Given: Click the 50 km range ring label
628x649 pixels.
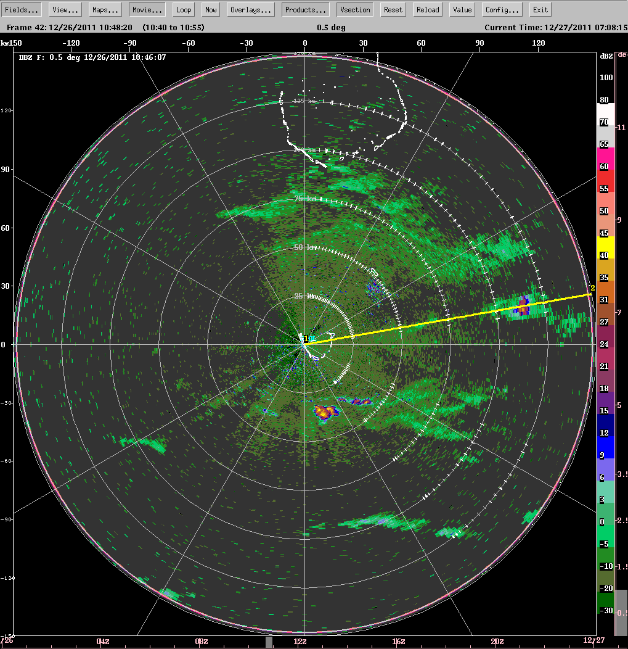Looking at the screenshot, I should [305, 247].
